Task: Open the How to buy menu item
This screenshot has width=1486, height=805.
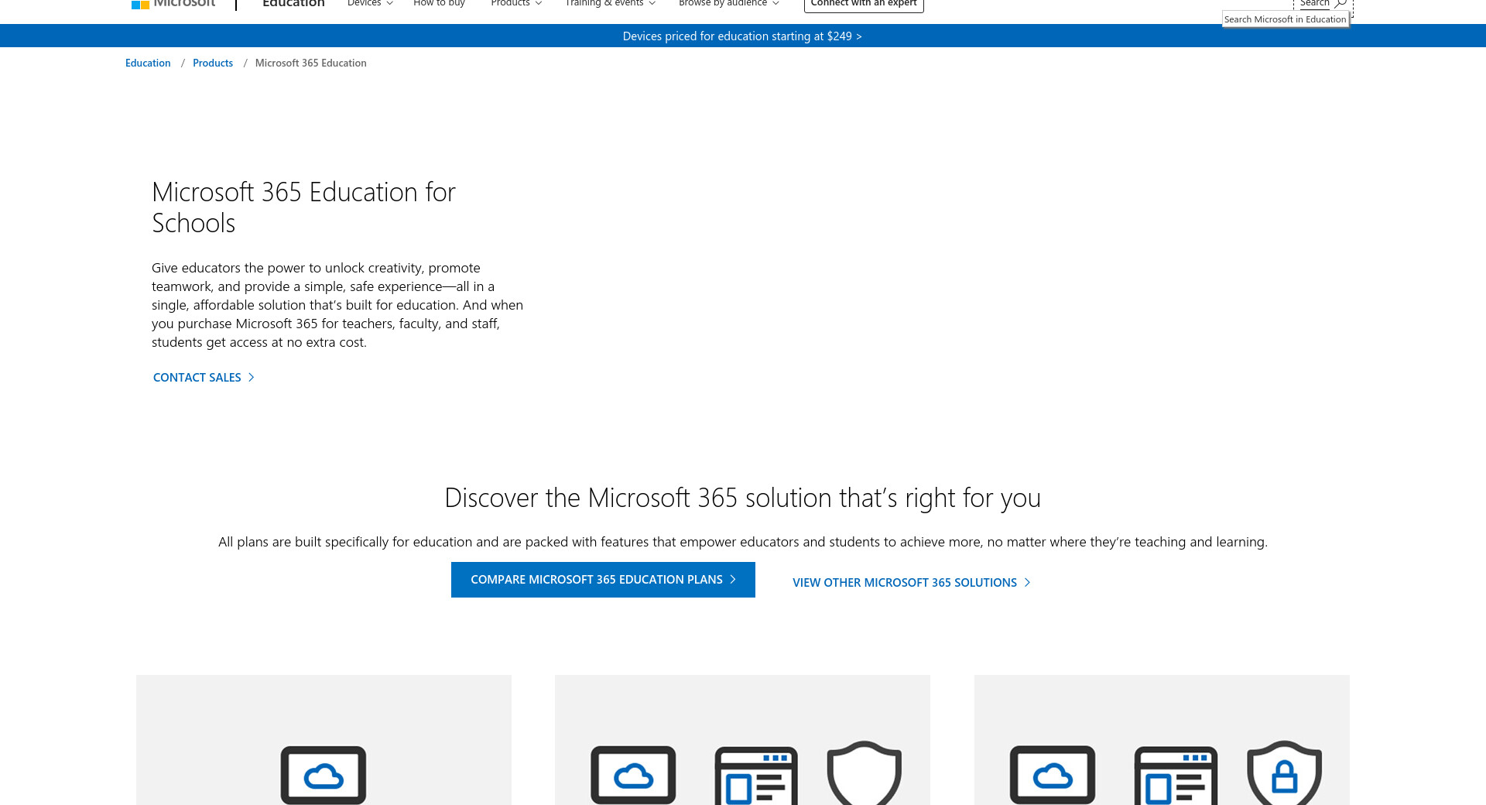Action: [x=439, y=4]
